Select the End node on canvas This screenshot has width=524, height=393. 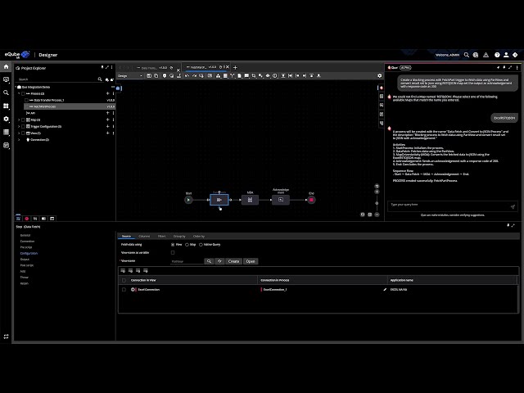(x=311, y=200)
